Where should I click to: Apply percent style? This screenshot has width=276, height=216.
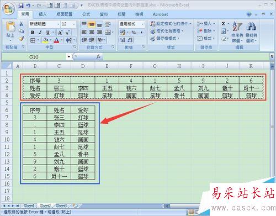pyautogui.click(x=134, y=33)
